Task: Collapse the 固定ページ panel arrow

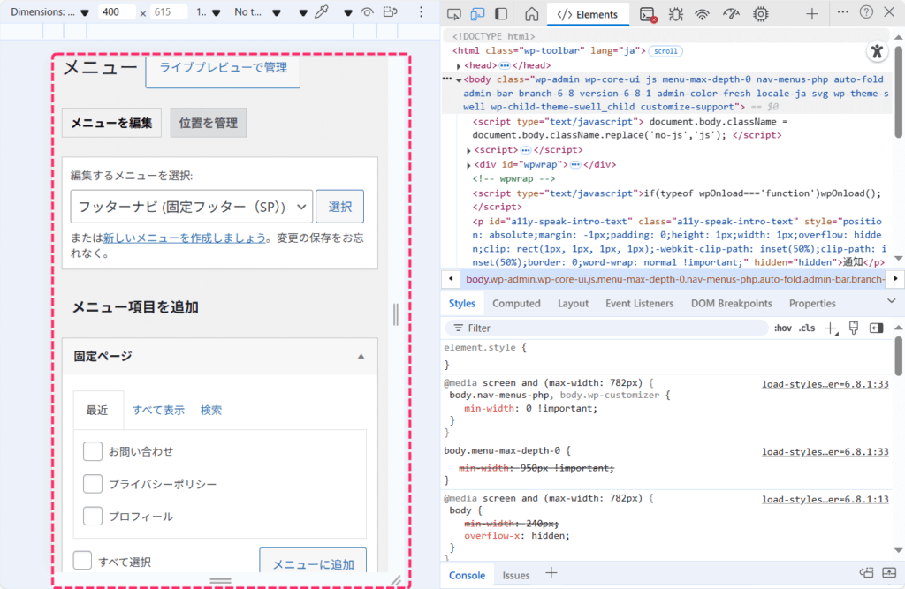Action: [361, 357]
